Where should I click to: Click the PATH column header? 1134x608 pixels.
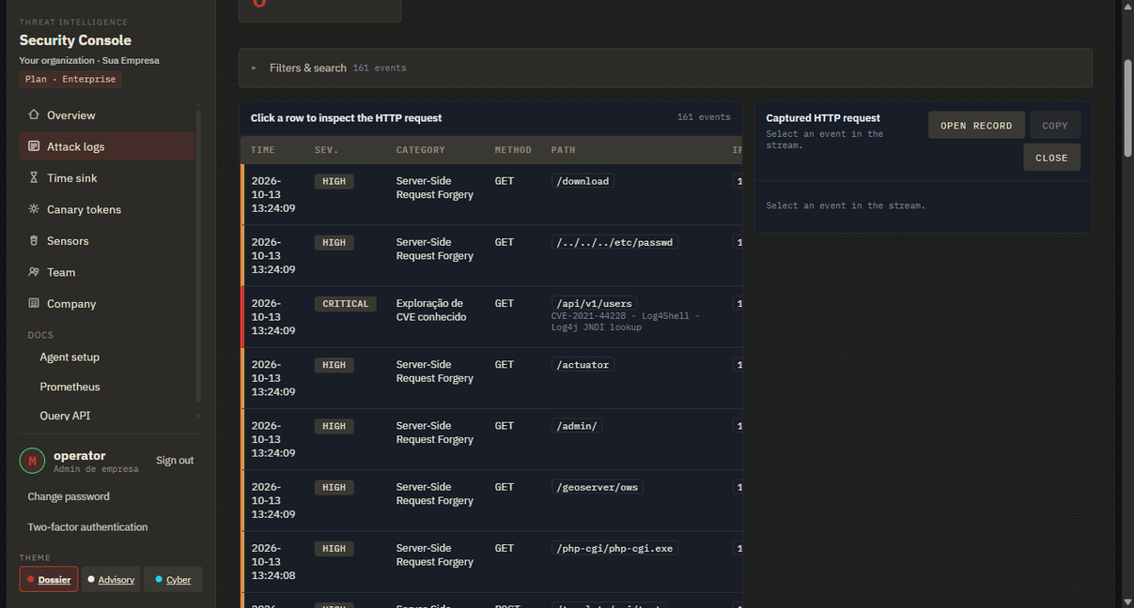[564, 150]
